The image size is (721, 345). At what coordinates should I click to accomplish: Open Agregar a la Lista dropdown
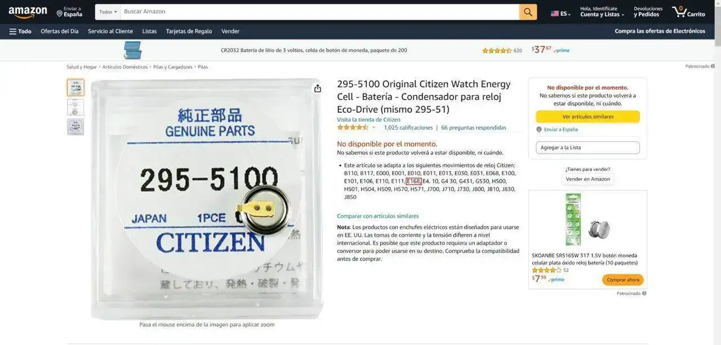[588, 148]
